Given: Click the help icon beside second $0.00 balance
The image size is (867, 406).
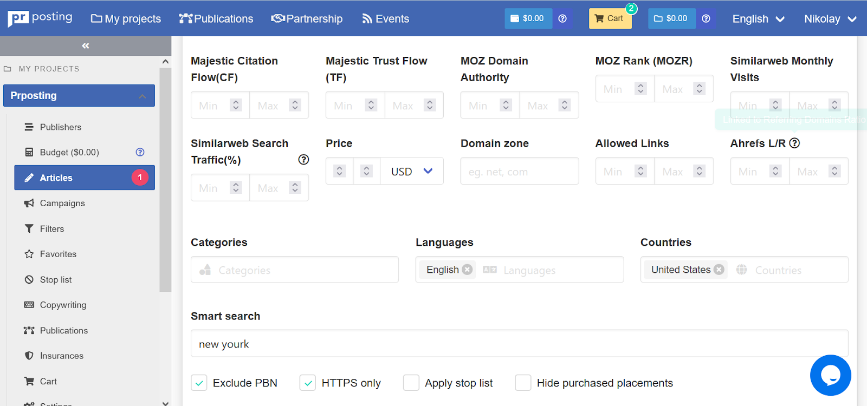Looking at the screenshot, I should click(706, 18).
